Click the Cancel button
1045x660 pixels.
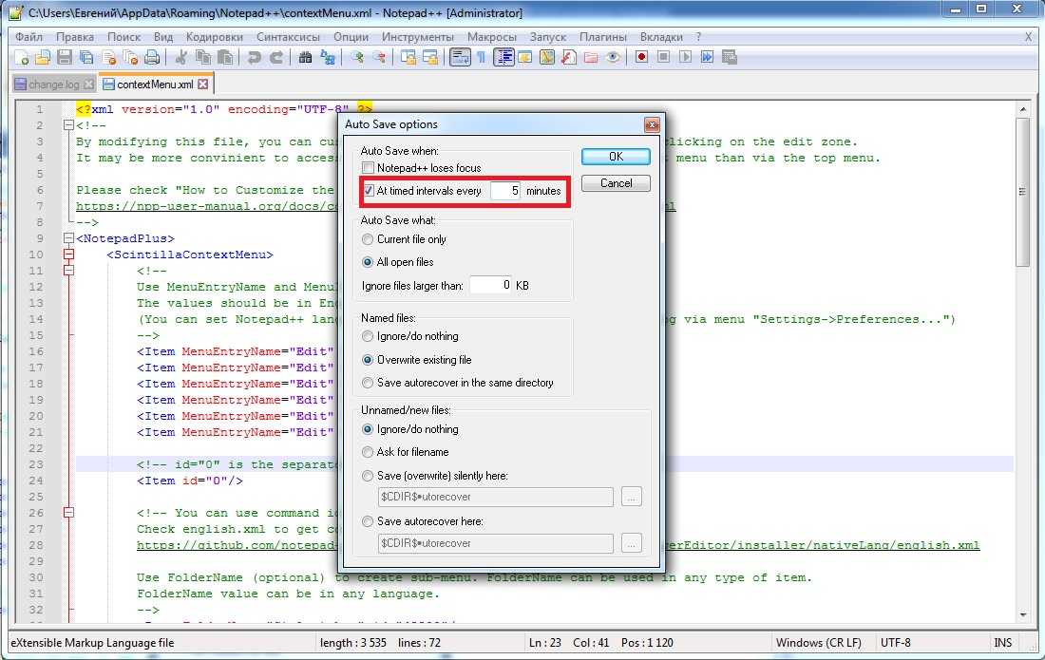coord(616,183)
